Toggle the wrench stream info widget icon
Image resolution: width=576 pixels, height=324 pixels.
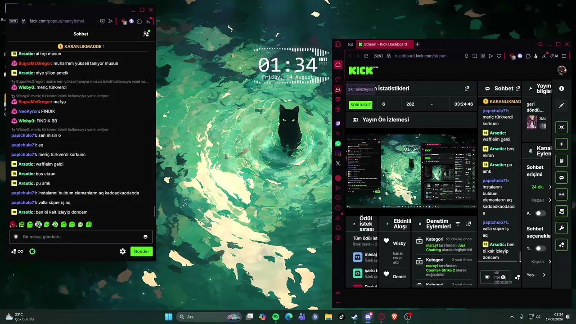click(x=562, y=228)
